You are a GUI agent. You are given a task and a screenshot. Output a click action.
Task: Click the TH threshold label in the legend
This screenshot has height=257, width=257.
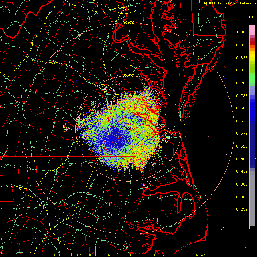245,222
